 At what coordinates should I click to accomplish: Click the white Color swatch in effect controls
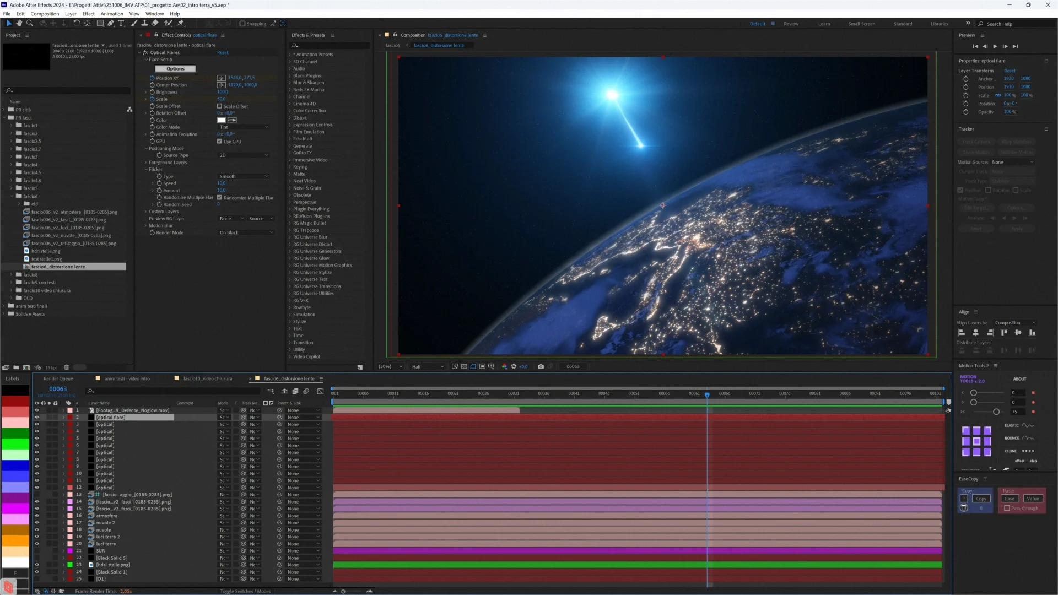click(221, 120)
